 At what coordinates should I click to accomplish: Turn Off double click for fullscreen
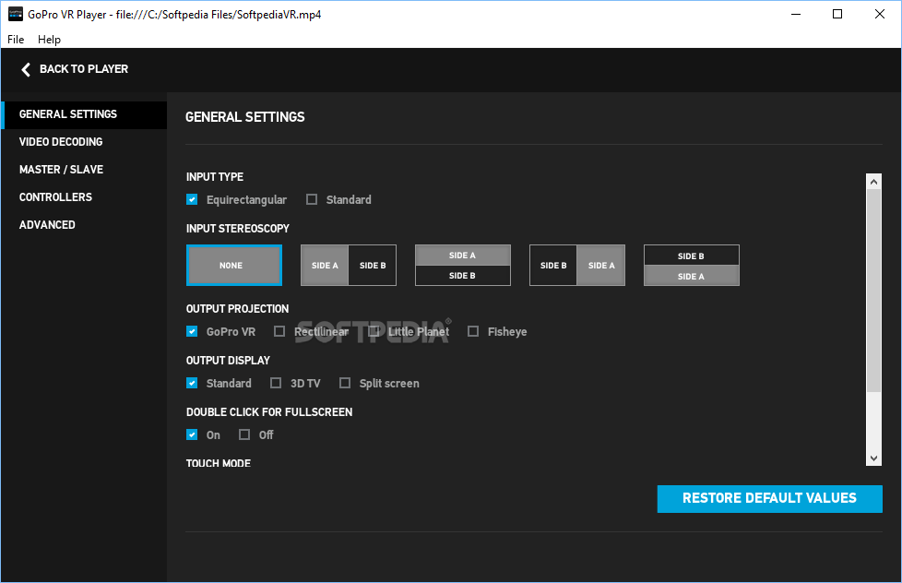[244, 435]
